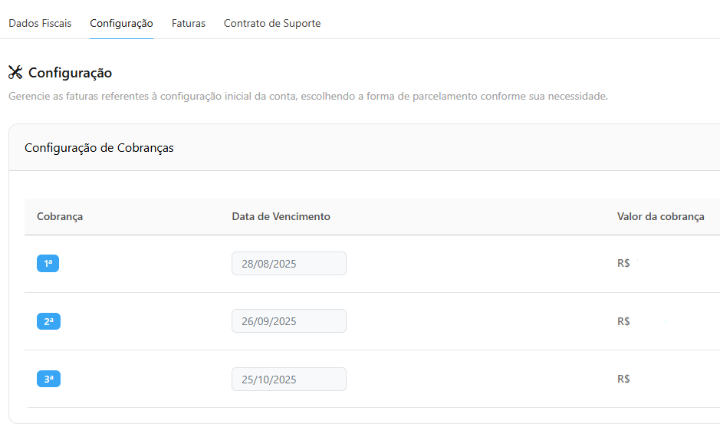Focus the 25/10/2025 due date field
The height and width of the screenshot is (424, 720).
(x=289, y=380)
